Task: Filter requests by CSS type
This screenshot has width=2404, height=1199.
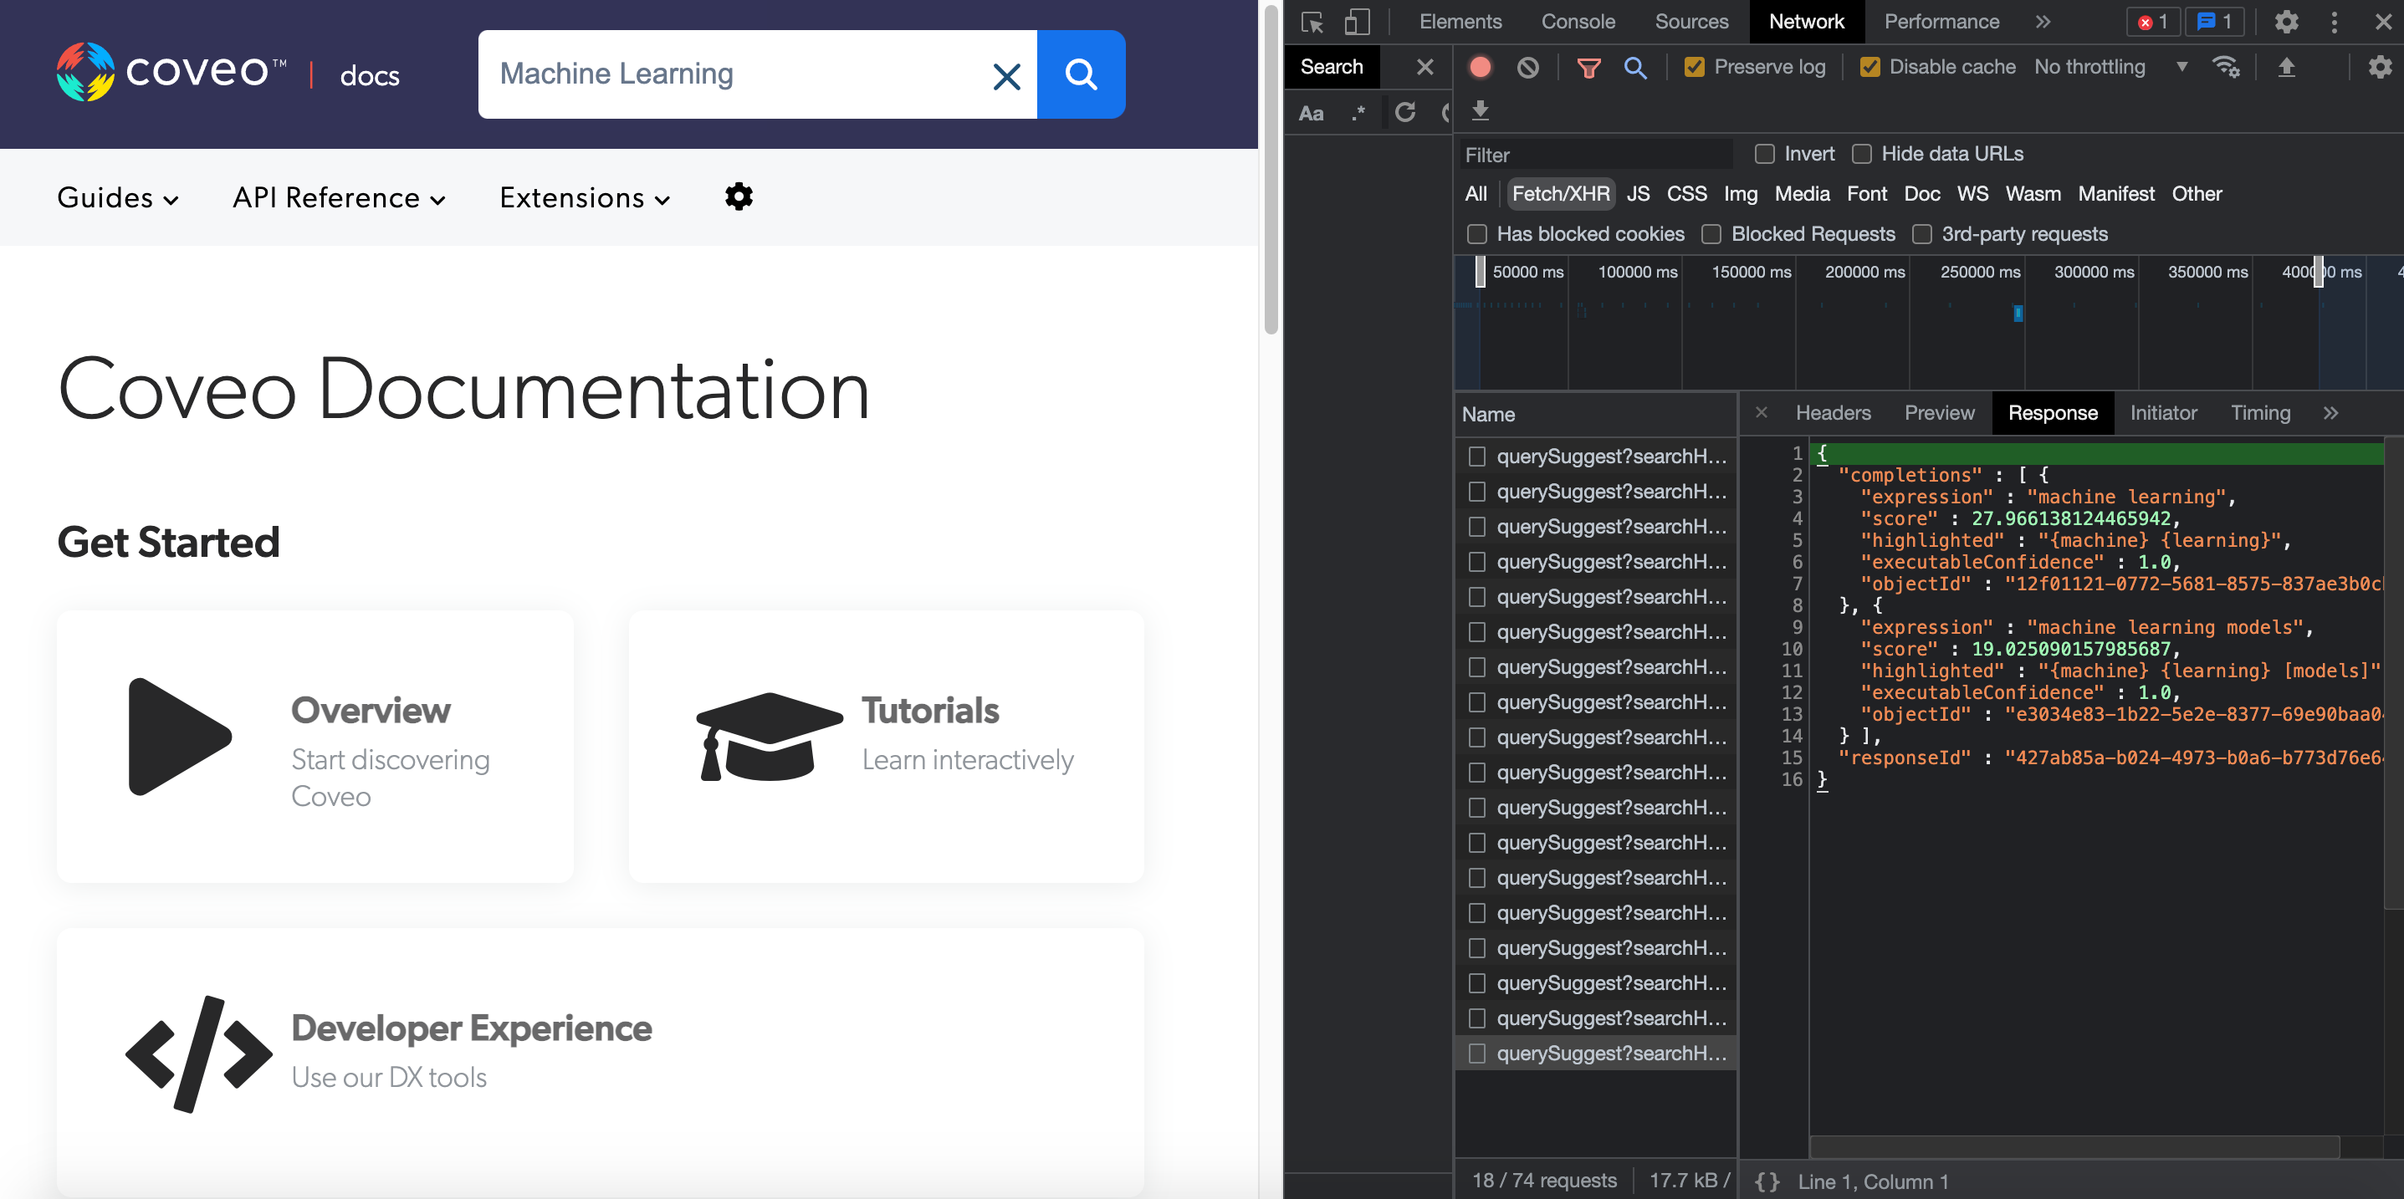Action: click(x=1686, y=194)
